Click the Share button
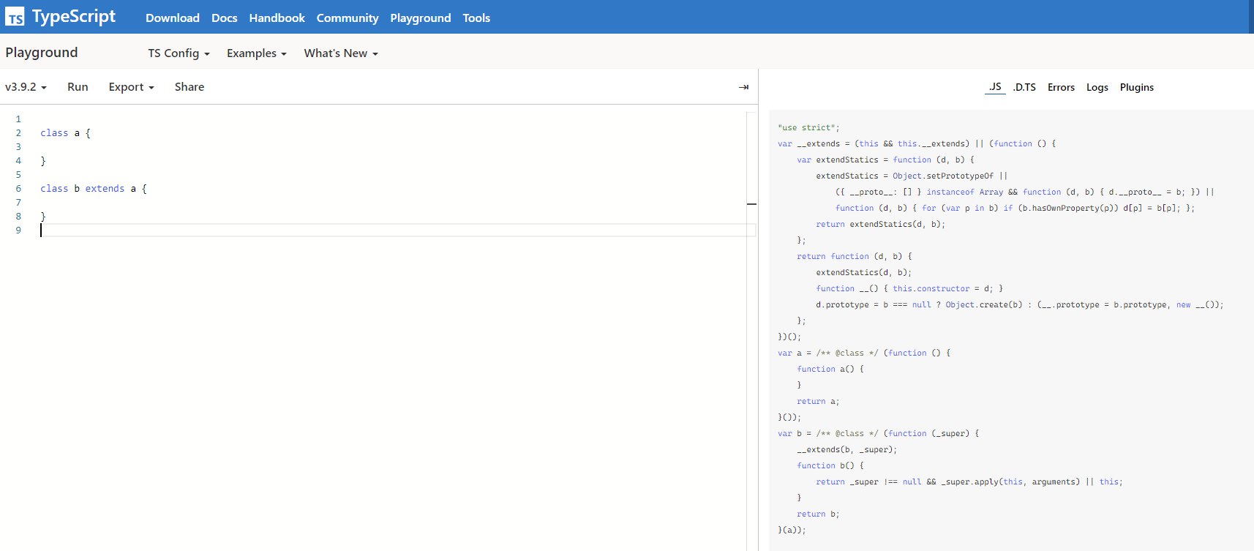The width and height of the screenshot is (1254, 551). click(x=189, y=87)
